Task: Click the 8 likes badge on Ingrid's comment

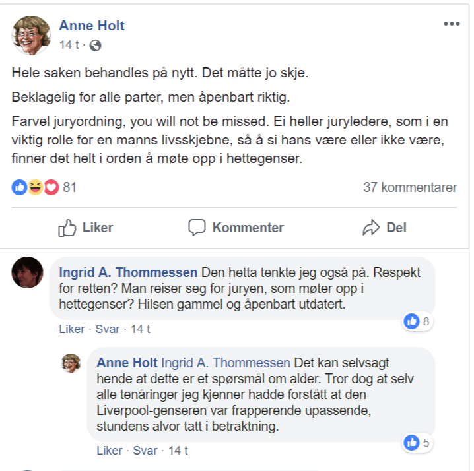Action: [418, 322]
